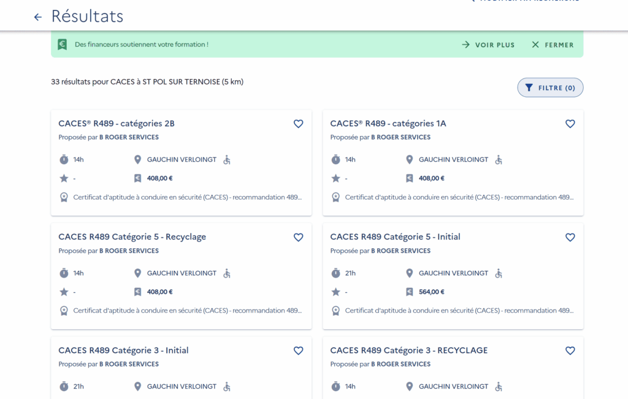The image size is (628, 399).
Task: Click the clock icon in Catégorie 3 - Initial card
Action: (64, 387)
